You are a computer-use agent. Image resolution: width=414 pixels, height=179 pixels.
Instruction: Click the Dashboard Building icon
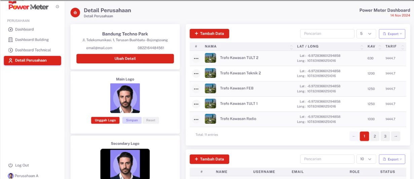click(10, 40)
